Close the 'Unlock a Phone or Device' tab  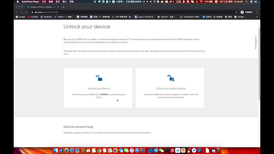click(x=58, y=7)
